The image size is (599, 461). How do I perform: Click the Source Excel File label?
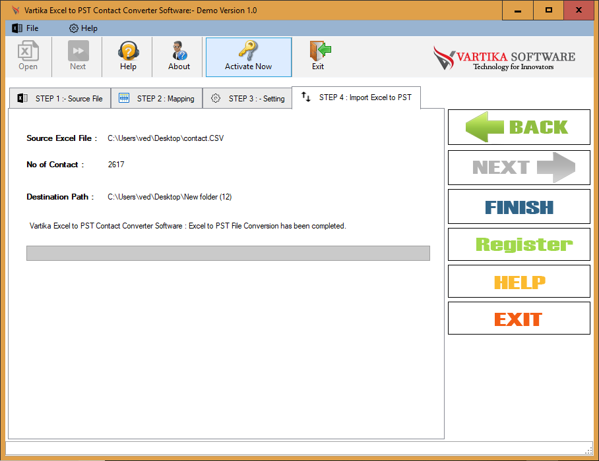61,138
